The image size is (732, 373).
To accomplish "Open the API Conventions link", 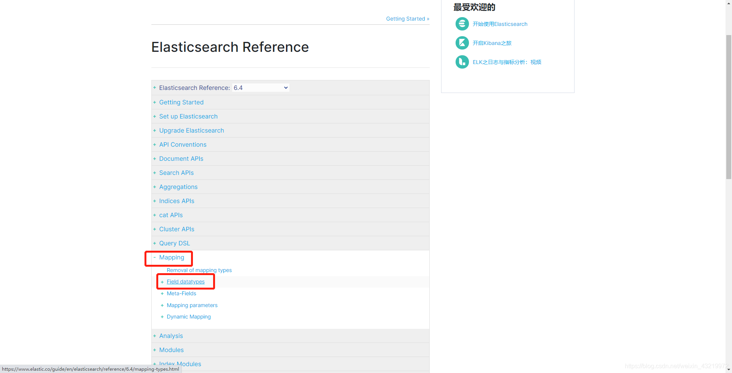I will point(183,144).
